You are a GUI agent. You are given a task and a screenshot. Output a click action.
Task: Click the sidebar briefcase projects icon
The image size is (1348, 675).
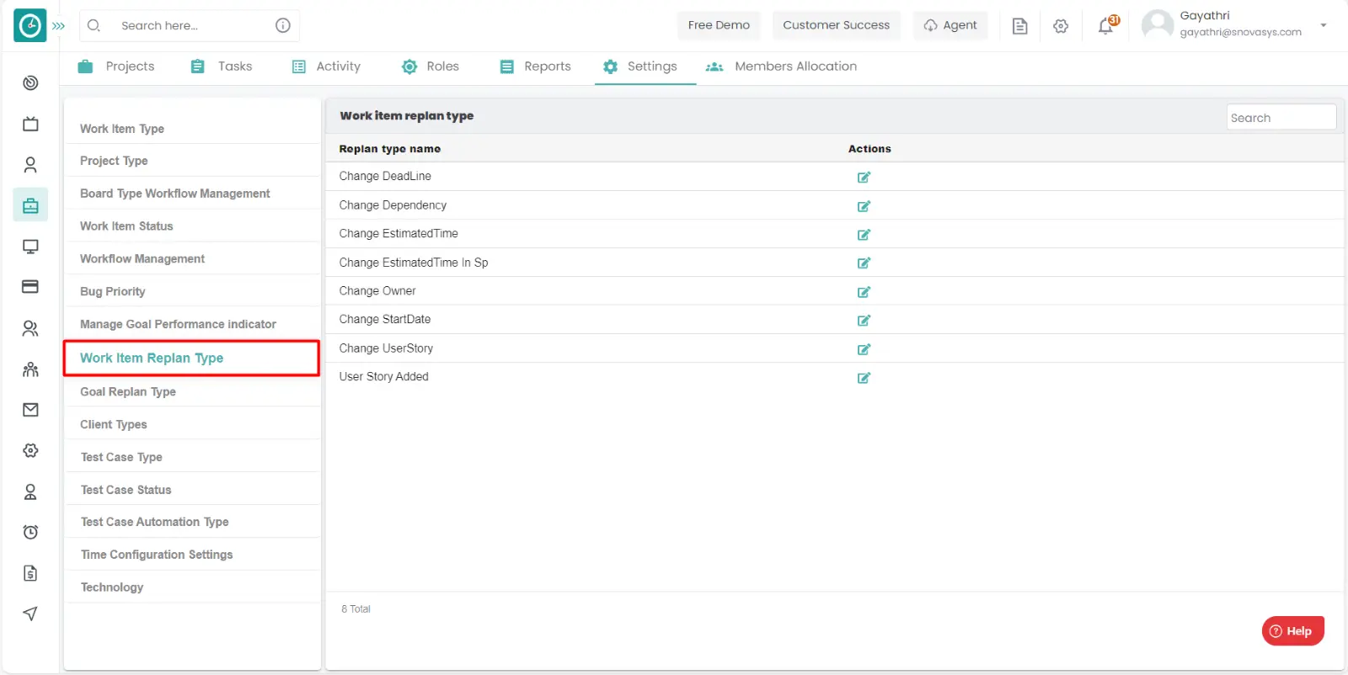30,205
